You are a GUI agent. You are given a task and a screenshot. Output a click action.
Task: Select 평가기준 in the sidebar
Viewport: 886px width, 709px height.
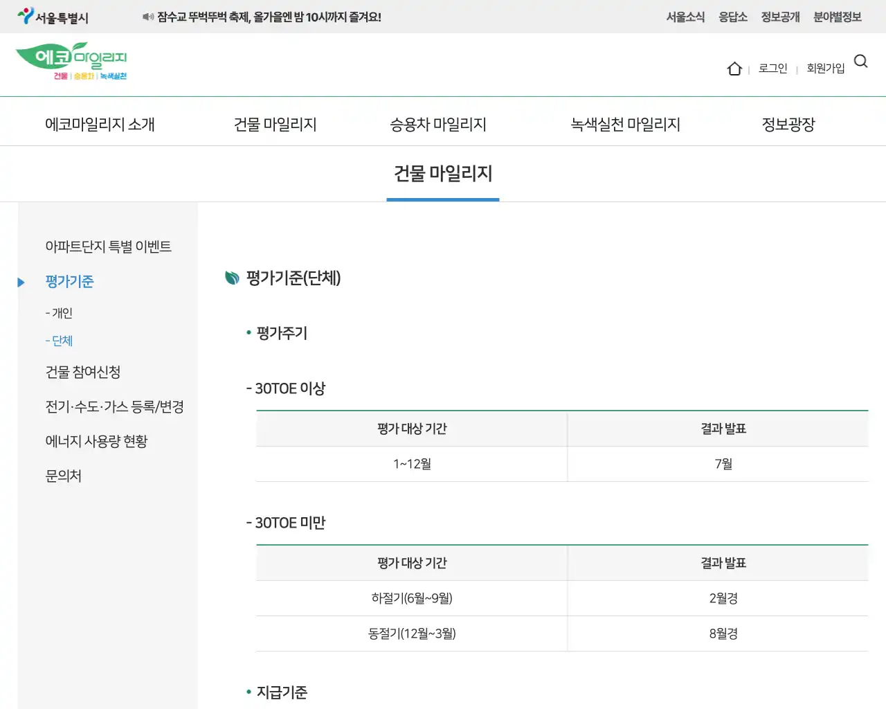(69, 281)
